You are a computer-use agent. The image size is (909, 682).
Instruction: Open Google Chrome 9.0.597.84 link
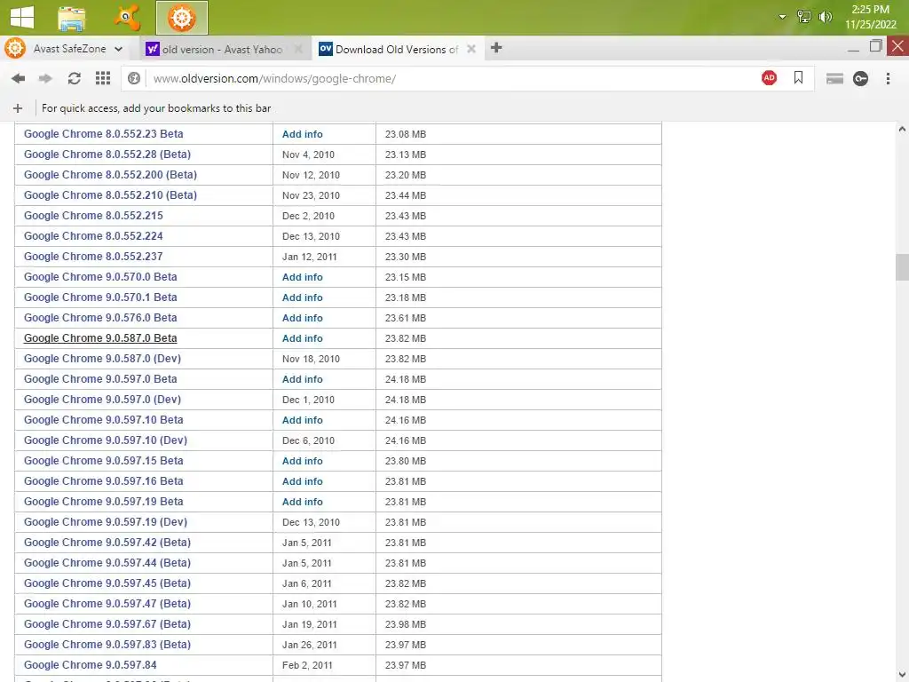coord(90,665)
